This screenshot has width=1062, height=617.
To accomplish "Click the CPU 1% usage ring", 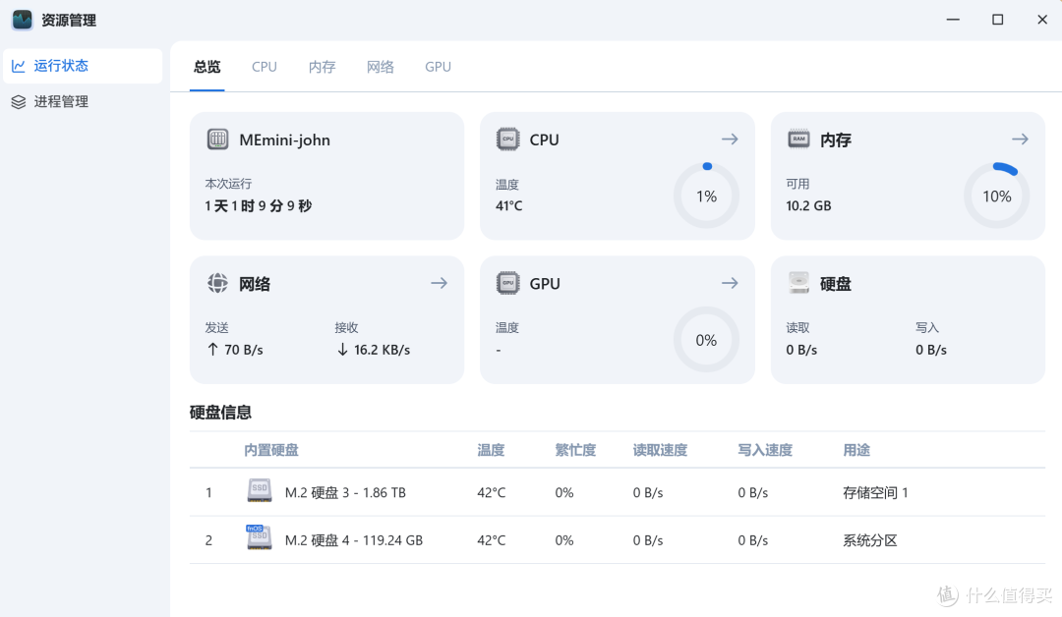I will [706, 196].
